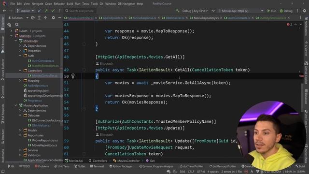
Task: Open the Build menu
Action: click(x=70, y=3)
